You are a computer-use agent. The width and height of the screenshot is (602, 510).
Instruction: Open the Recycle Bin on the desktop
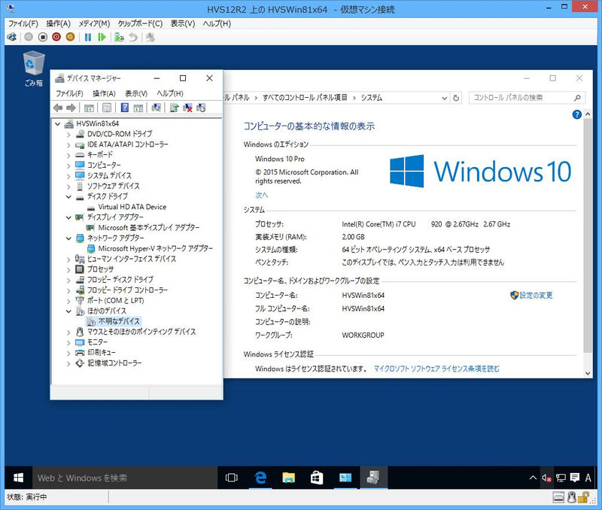pyautogui.click(x=34, y=68)
